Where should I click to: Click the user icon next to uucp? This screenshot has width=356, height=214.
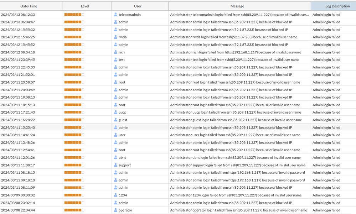[115, 112]
